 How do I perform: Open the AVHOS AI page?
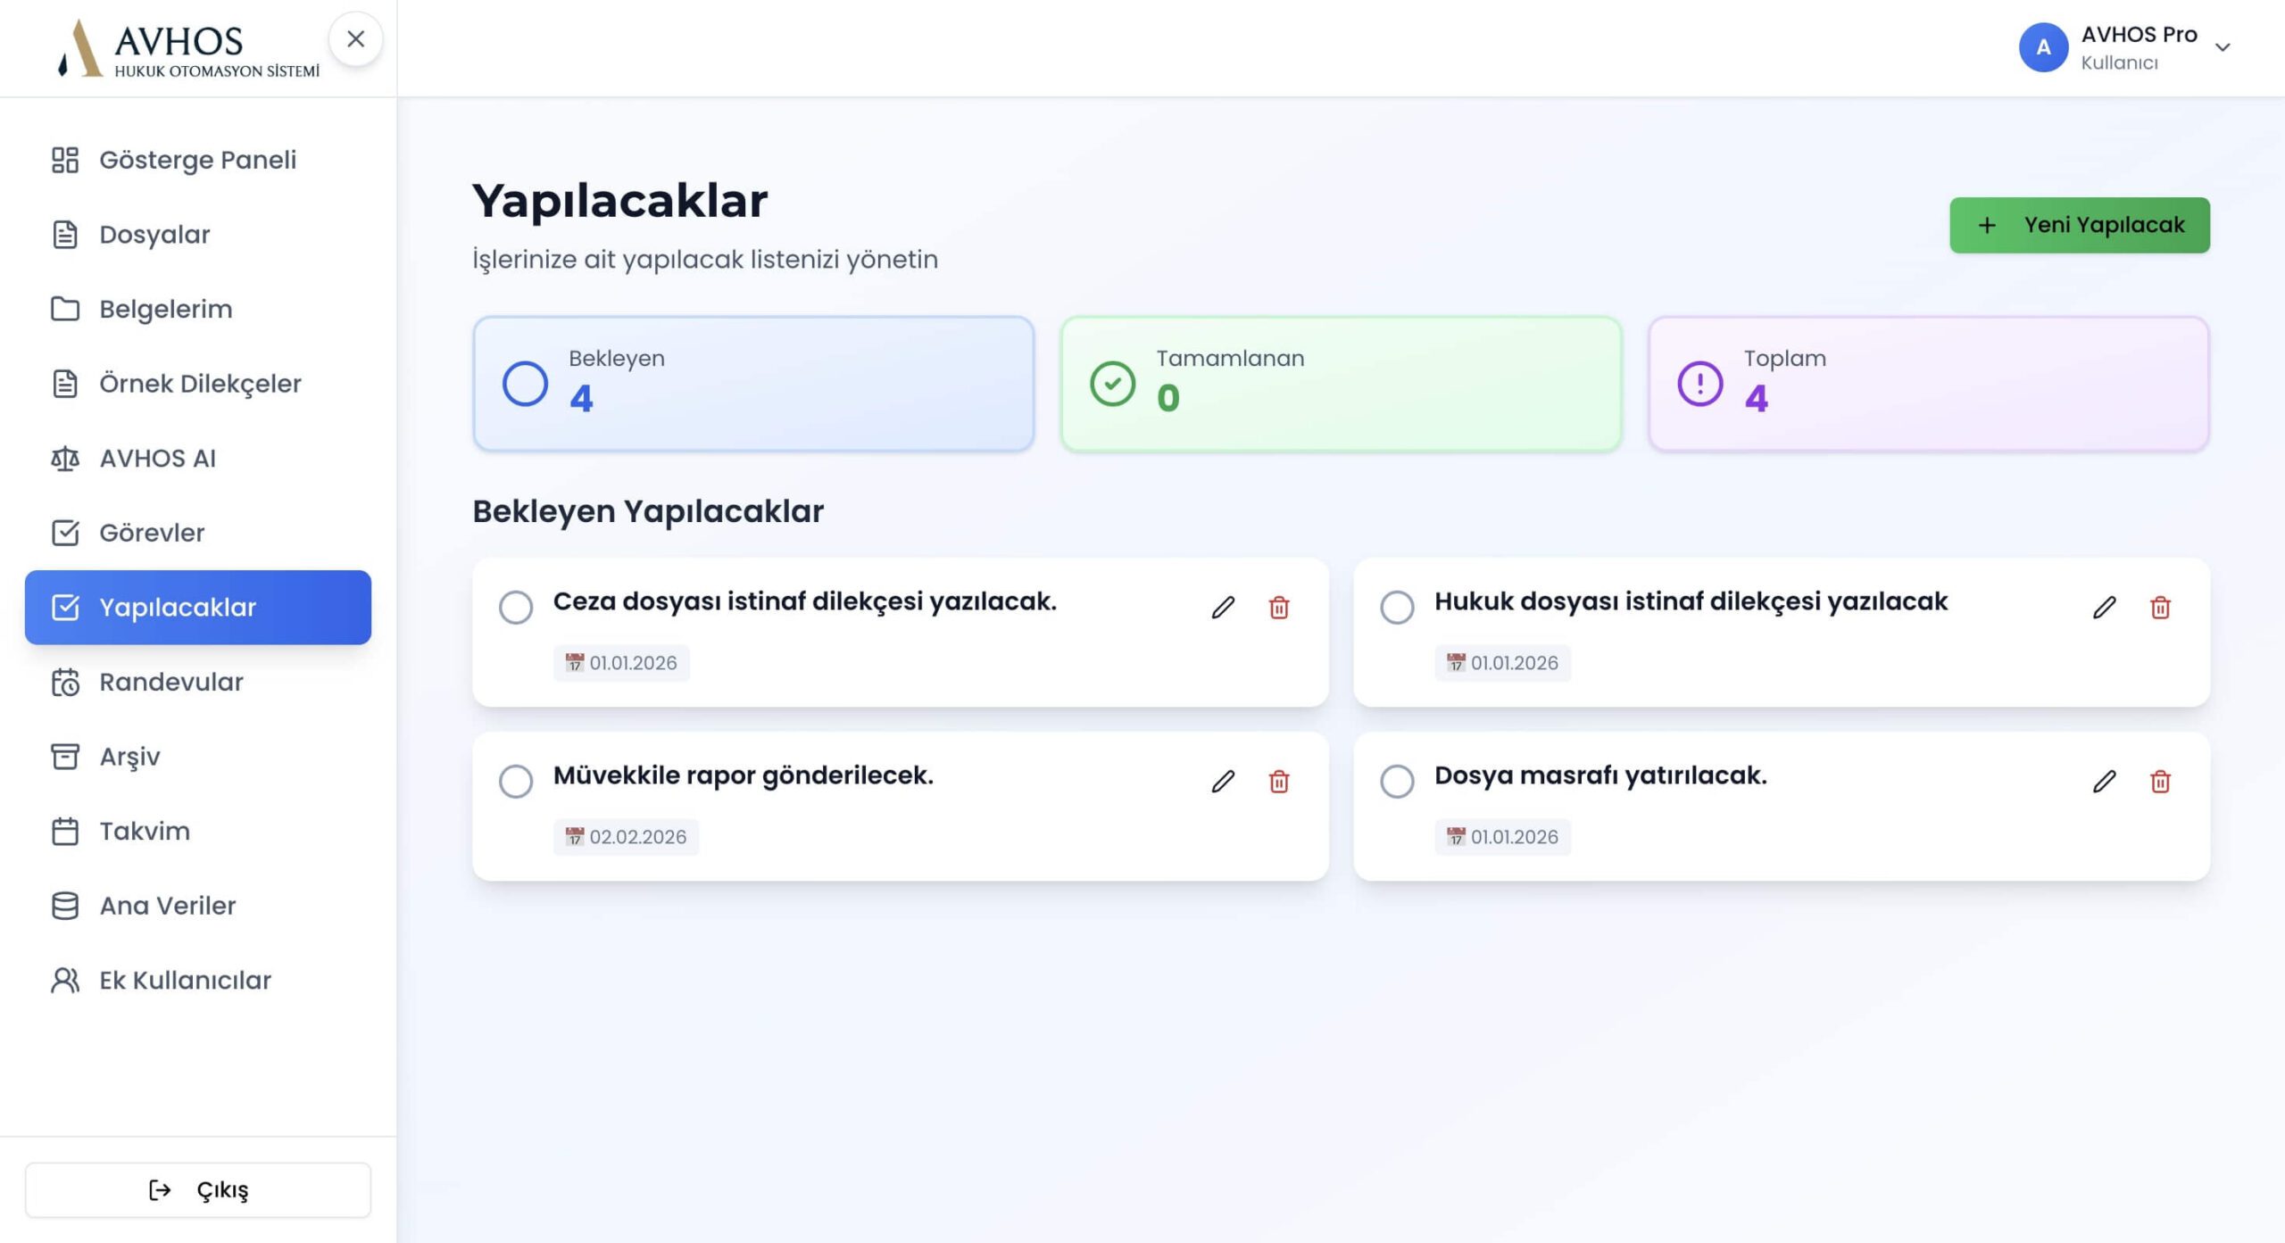[157, 458]
